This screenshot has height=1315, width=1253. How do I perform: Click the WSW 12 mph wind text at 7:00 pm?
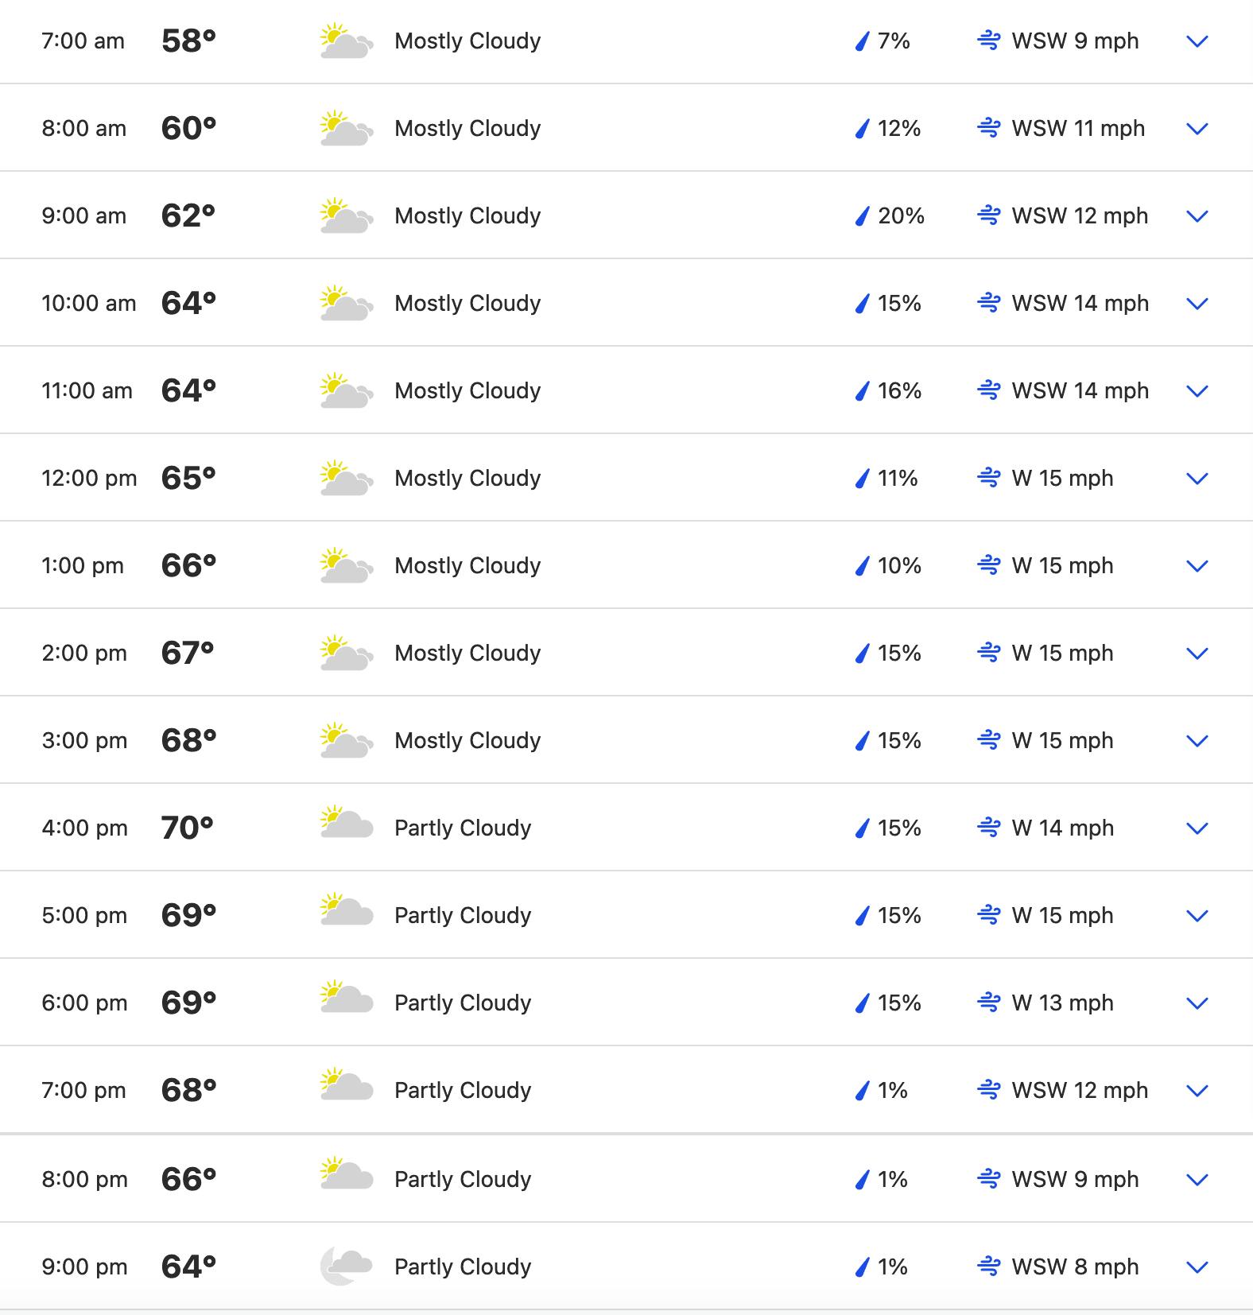(x=1080, y=1090)
